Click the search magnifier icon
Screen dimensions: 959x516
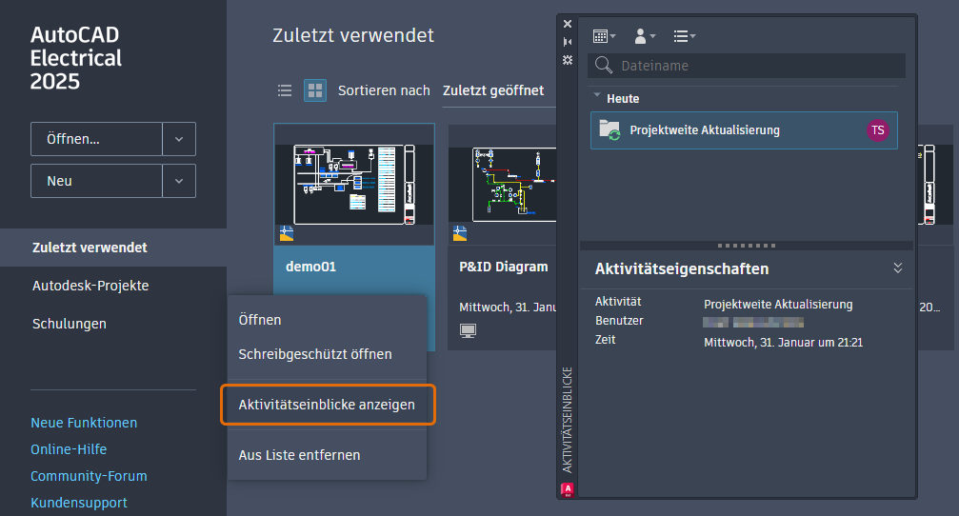(604, 65)
